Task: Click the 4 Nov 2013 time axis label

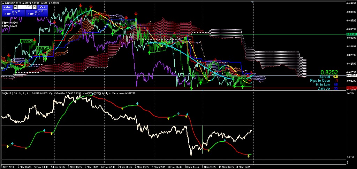Action: tap(7, 167)
